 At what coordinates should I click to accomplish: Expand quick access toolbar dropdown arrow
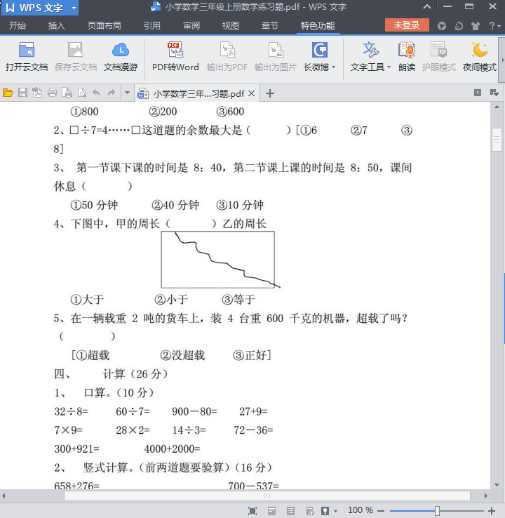[127, 93]
